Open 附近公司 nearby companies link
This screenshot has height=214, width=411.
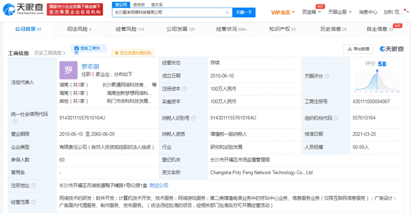(159, 186)
